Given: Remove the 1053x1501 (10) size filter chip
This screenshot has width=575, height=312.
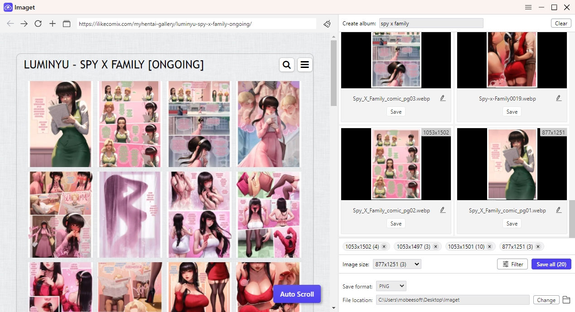Looking at the screenshot, I should coord(490,247).
